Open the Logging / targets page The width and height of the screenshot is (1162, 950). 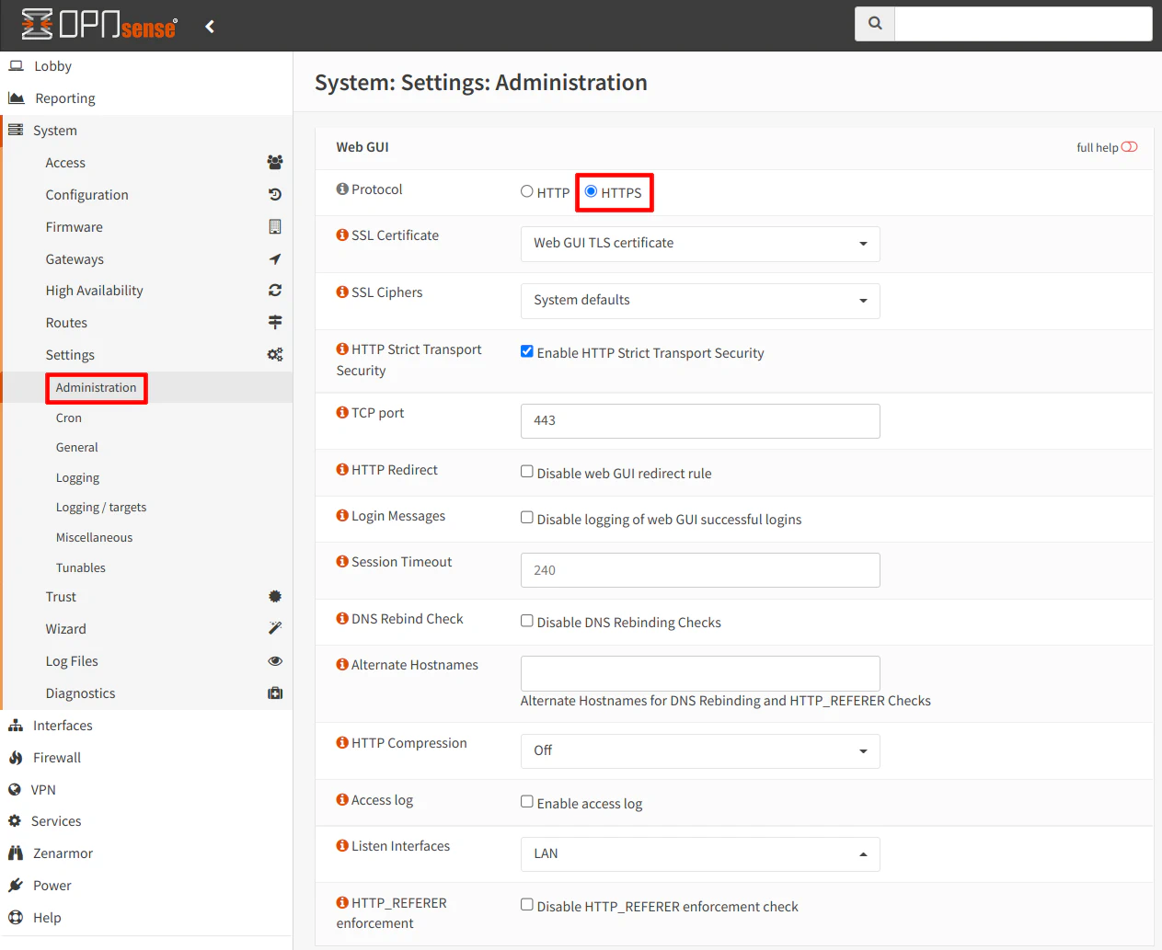tap(101, 508)
